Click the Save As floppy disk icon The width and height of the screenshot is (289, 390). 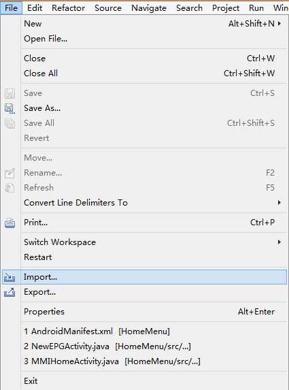point(10,108)
